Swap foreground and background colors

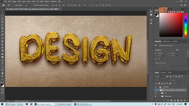pyautogui.click(x=3, y=82)
